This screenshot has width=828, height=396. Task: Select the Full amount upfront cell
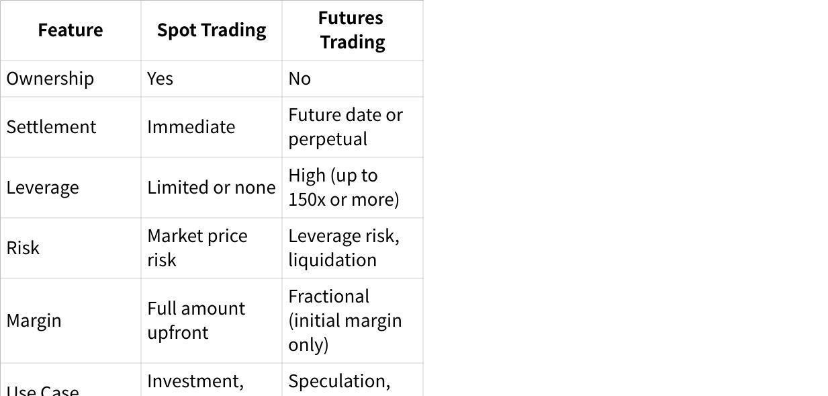[196, 321]
